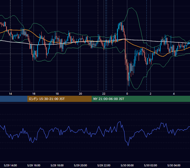Click the 2 hour axis label
This screenshot has height=168, width=190.
tap(151, 94)
